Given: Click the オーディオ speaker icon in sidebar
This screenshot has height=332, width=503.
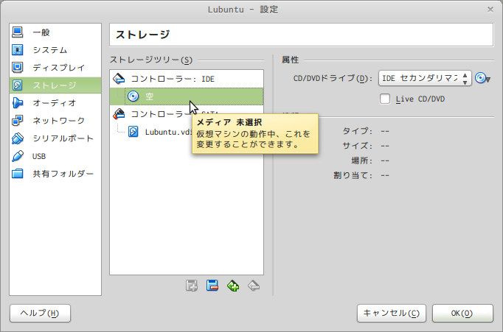Looking at the screenshot, I should (x=17, y=103).
